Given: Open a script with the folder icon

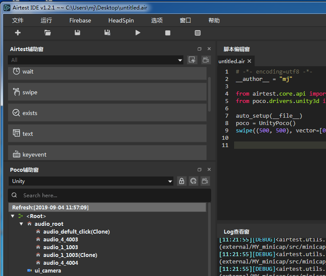Looking at the screenshot, I should pos(48,33).
